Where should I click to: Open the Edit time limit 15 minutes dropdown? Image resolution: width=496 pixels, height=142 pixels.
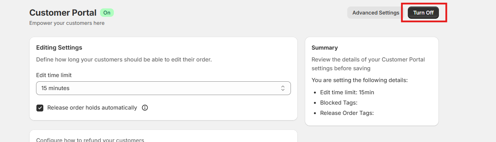click(163, 88)
